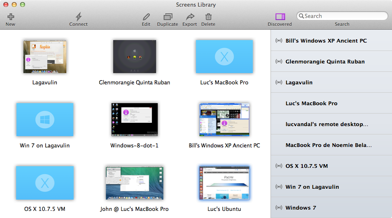Screen dimensions: 392x218
Task: Select the Glenmorangie Quinta Ruban thumbnail
Action: [134, 56]
